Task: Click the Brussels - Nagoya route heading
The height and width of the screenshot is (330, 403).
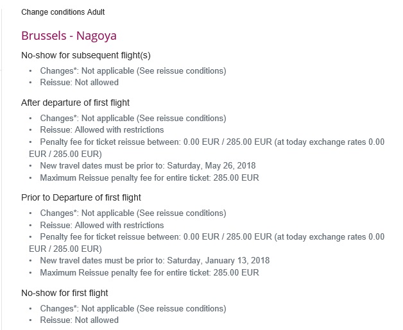Action: coord(69,36)
